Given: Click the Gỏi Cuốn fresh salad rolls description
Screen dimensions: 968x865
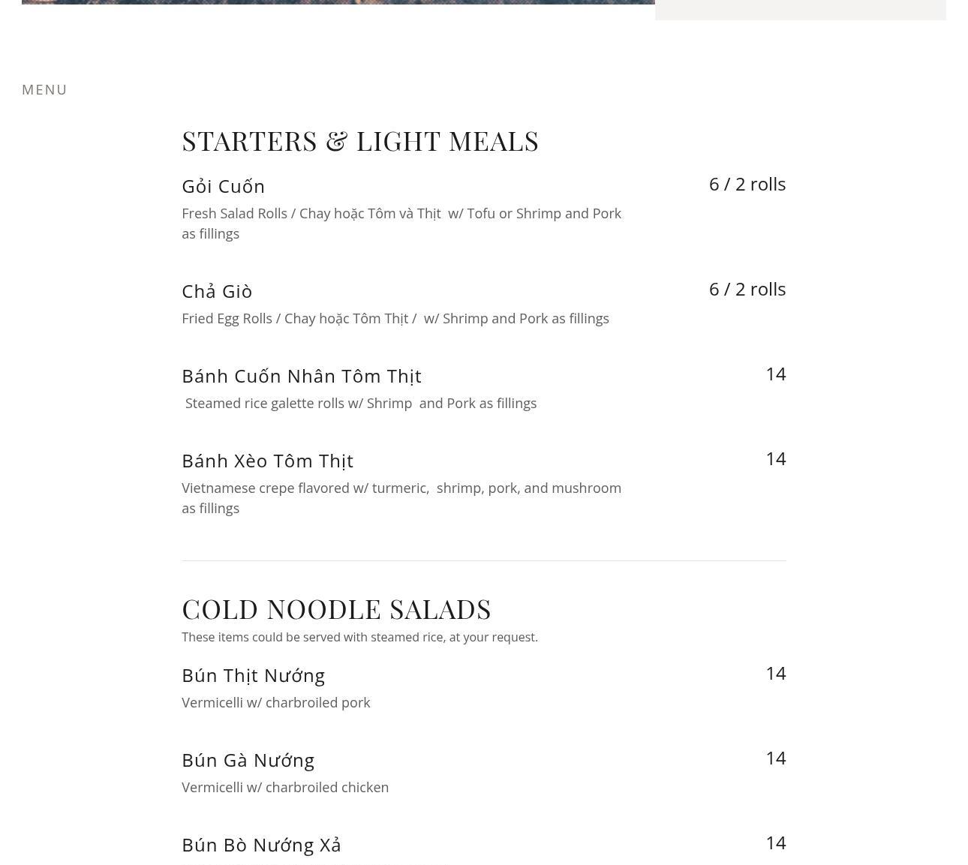Looking at the screenshot, I should (x=401, y=223).
